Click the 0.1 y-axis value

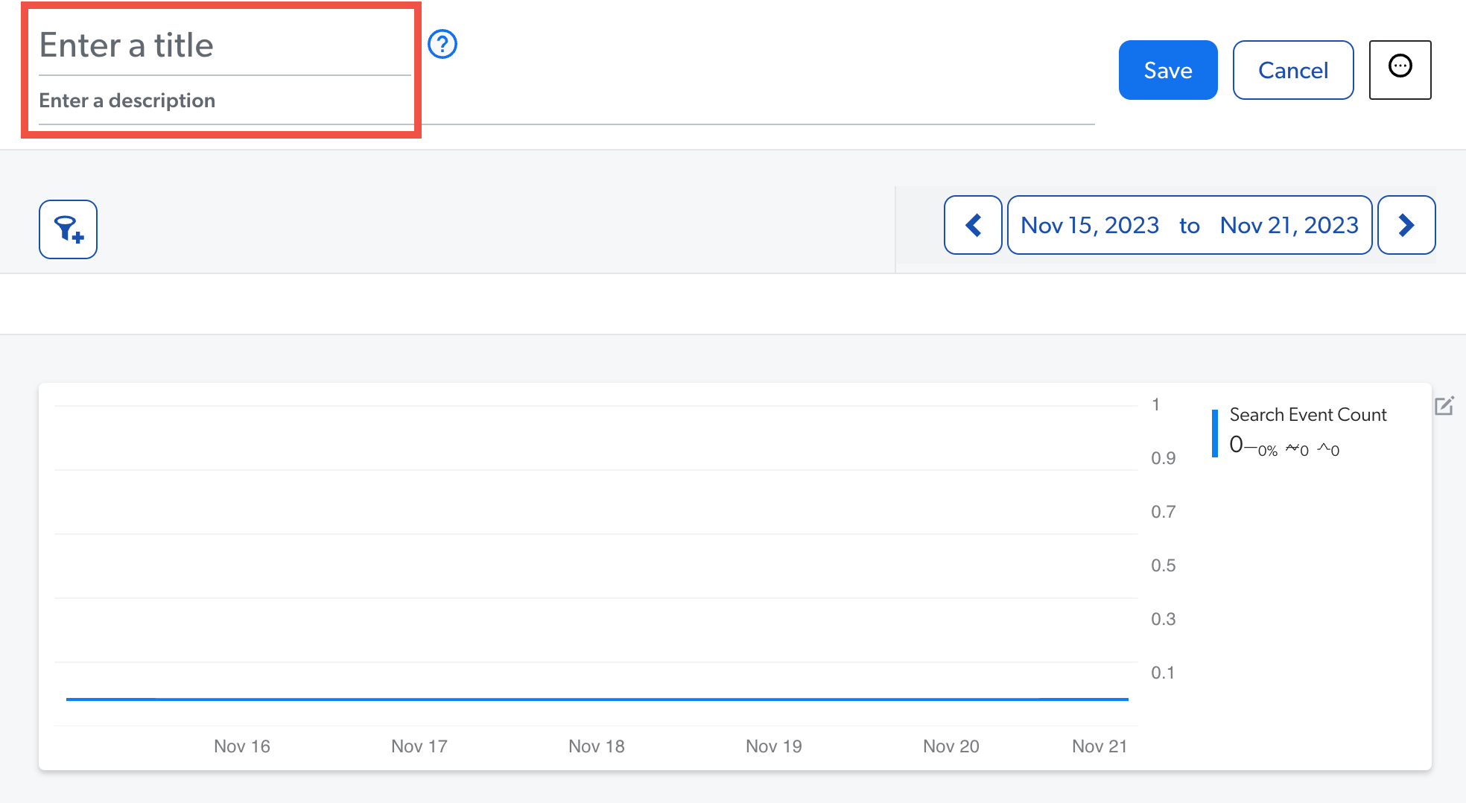tap(1164, 673)
